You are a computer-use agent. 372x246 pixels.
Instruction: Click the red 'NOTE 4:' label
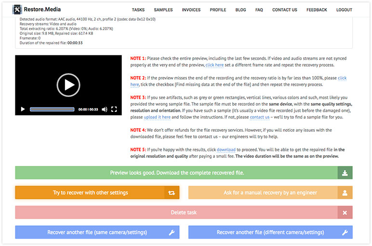pyautogui.click(x=138, y=130)
